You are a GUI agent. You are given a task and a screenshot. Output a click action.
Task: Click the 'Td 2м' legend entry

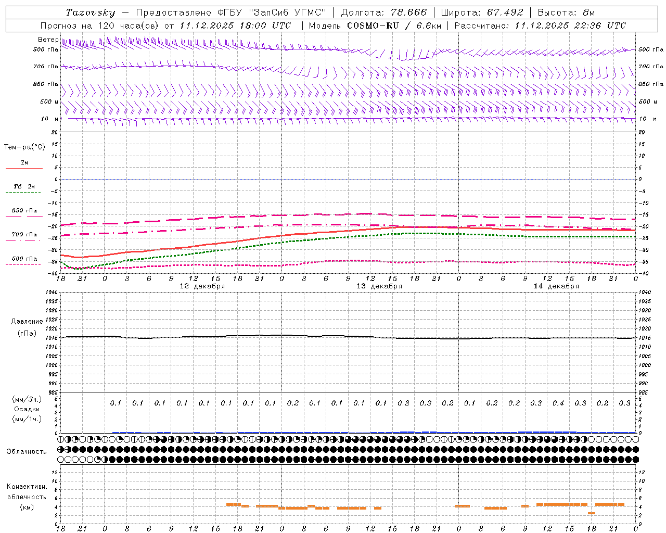pyautogui.click(x=24, y=186)
